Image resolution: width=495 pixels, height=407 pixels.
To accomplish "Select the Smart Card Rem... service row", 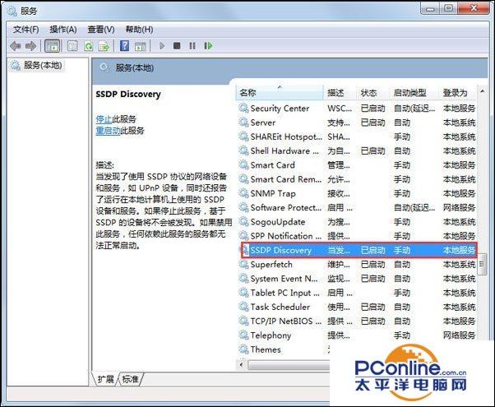I will click(357, 179).
